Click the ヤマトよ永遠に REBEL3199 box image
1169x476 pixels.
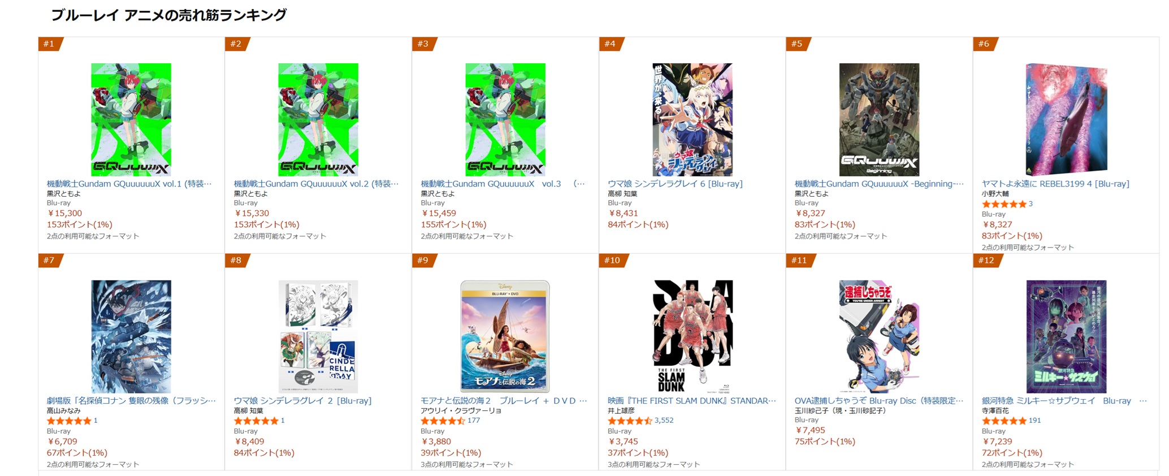pos(1066,119)
